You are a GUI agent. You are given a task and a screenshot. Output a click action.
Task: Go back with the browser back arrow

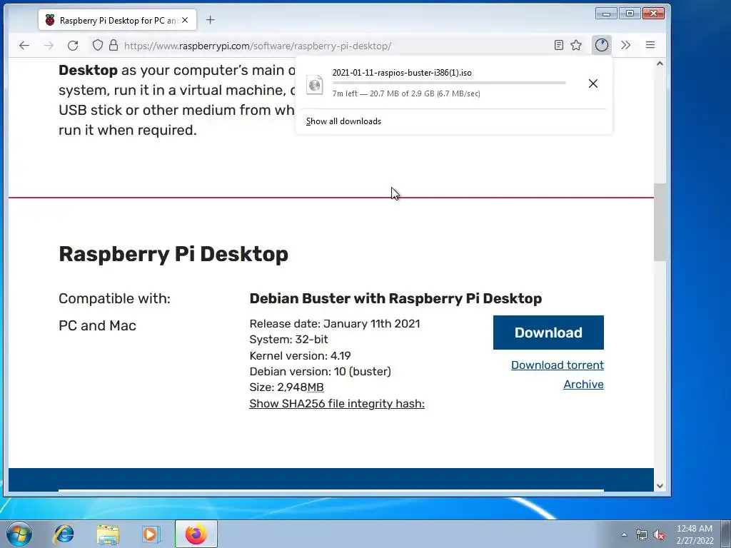pos(24,45)
